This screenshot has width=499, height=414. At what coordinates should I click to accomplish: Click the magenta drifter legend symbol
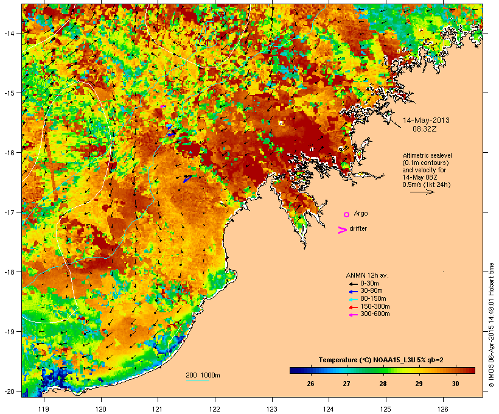[x=342, y=230]
